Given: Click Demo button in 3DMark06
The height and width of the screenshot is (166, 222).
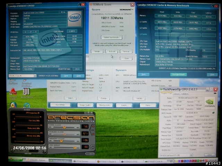Looking at the screenshot, I should click(x=148, y=105).
